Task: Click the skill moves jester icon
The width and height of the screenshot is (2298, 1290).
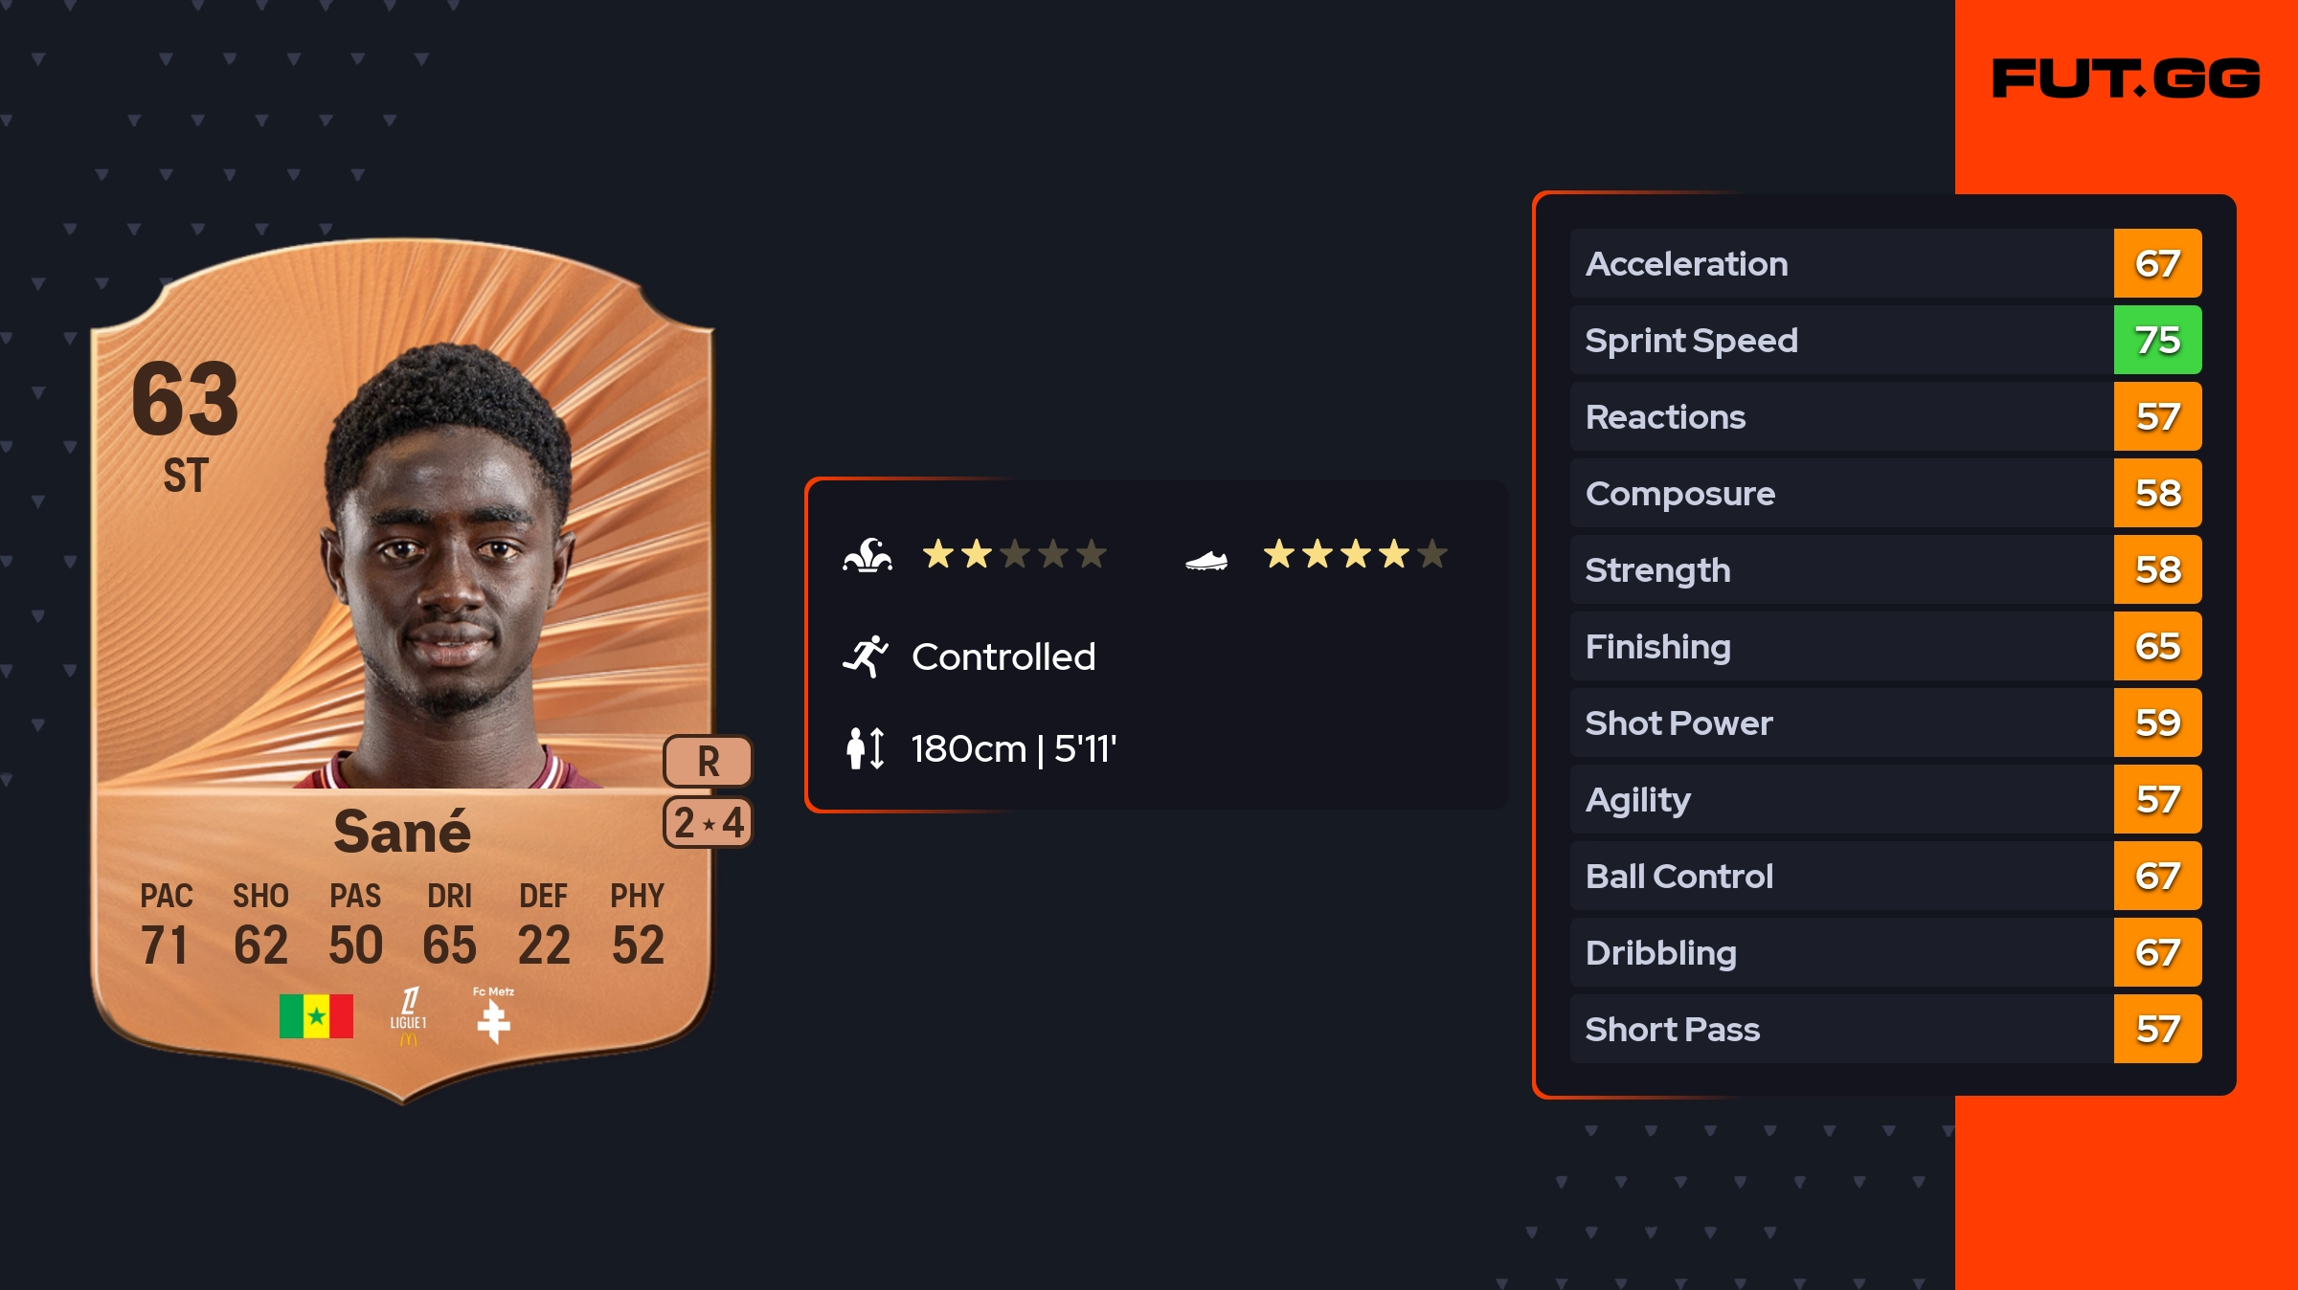Action: coord(867,555)
